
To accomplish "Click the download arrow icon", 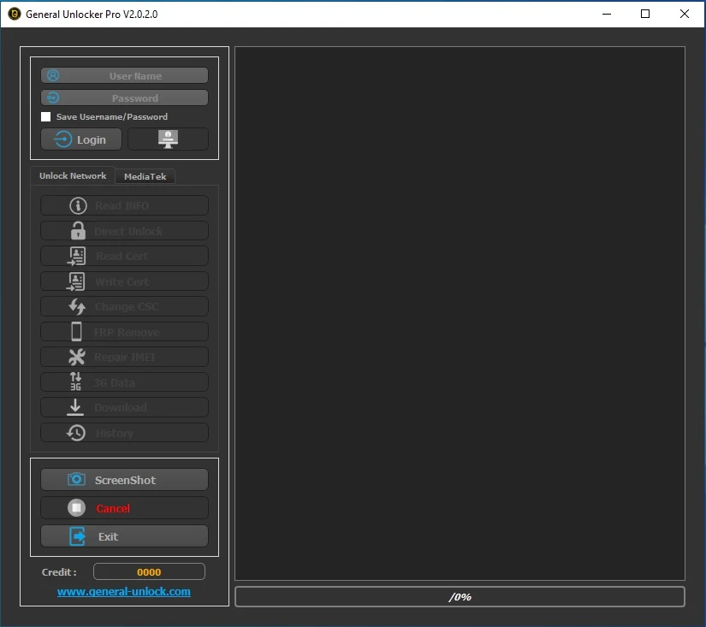I will point(75,407).
